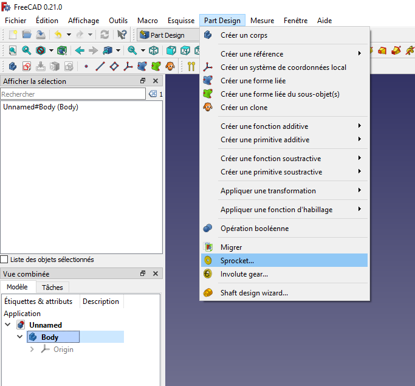This screenshot has width=415, height=386.
Task: Switch to the Modèle tab
Action: click(17, 287)
